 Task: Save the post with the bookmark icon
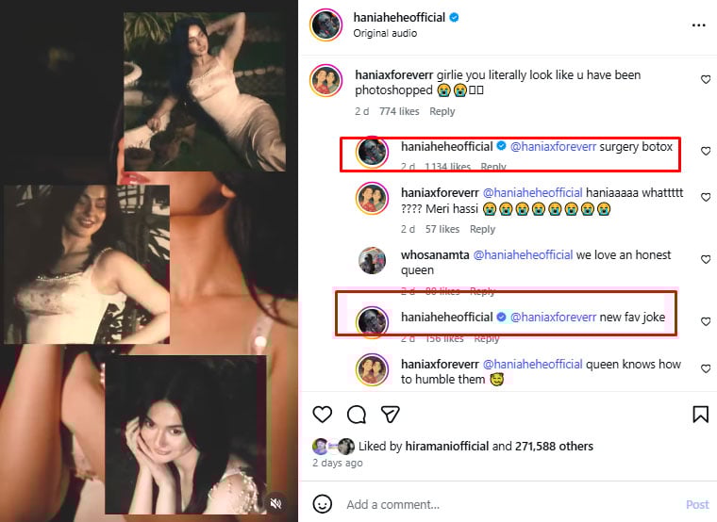[x=700, y=415]
